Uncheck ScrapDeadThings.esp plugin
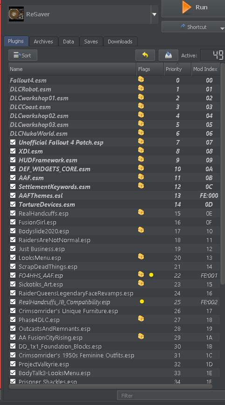This screenshot has height=405, width=225. (13, 266)
